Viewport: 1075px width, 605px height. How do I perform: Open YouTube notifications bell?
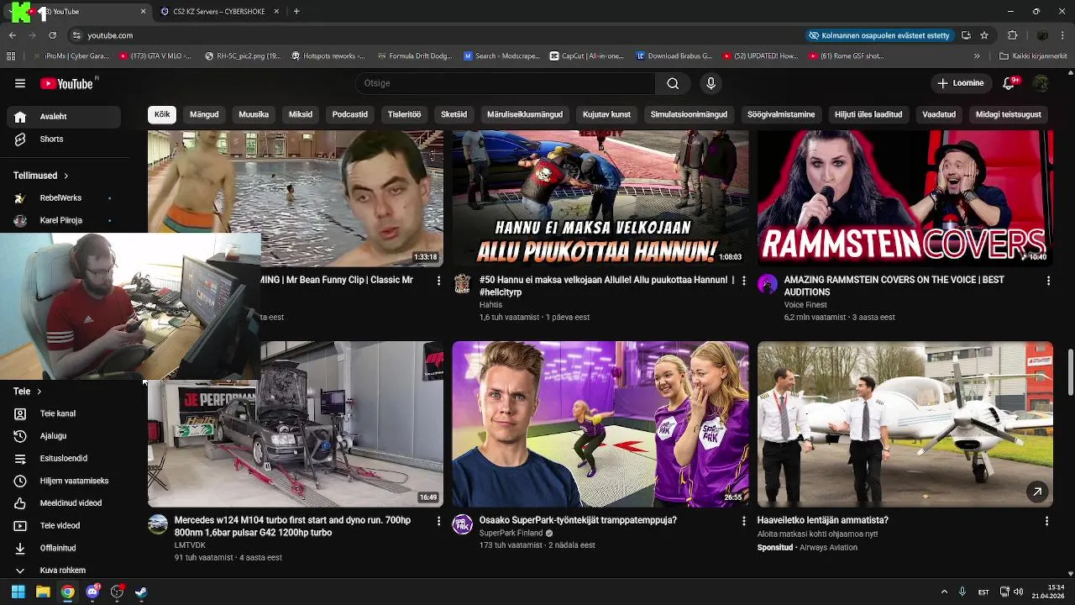click(1009, 83)
